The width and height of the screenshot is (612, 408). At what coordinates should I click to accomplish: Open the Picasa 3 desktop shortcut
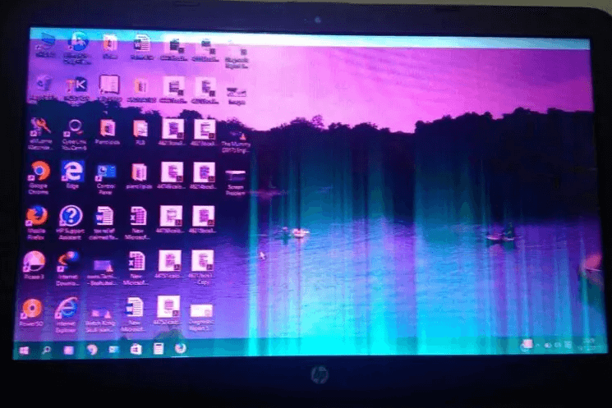pyautogui.click(x=34, y=261)
